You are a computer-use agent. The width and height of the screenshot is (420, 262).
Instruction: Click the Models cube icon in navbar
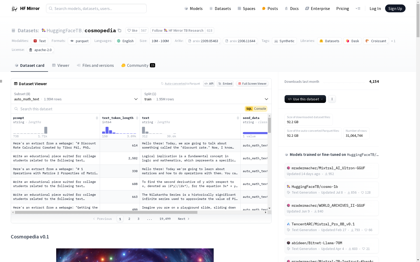coord(186,9)
